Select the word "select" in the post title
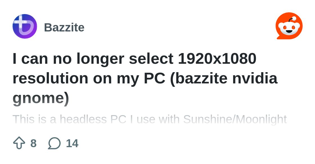The height and width of the screenshot is (164, 315). (x=151, y=59)
